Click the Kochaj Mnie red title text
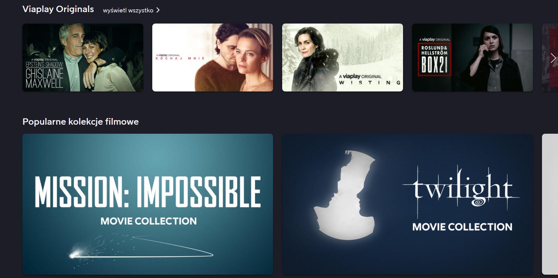This screenshot has height=278, width=558. [180, 59]
